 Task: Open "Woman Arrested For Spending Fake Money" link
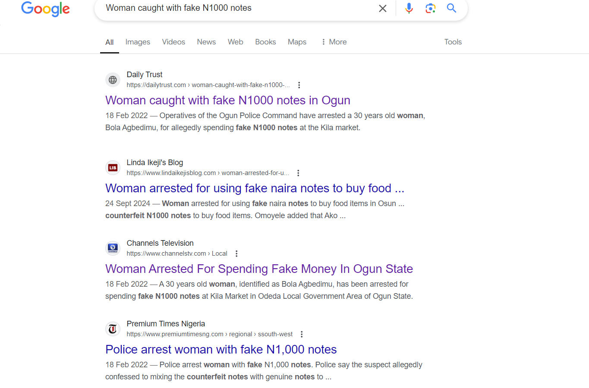point(259,269)
